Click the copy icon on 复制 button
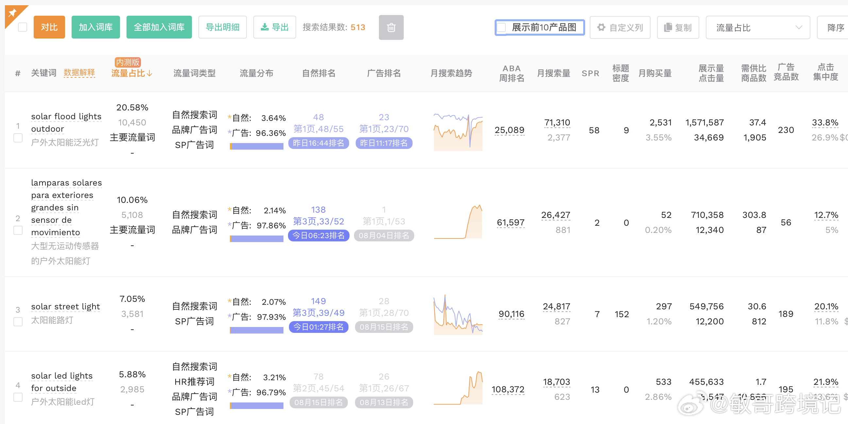848x424 pixels. pyautogui.click(x=668, y=27)
